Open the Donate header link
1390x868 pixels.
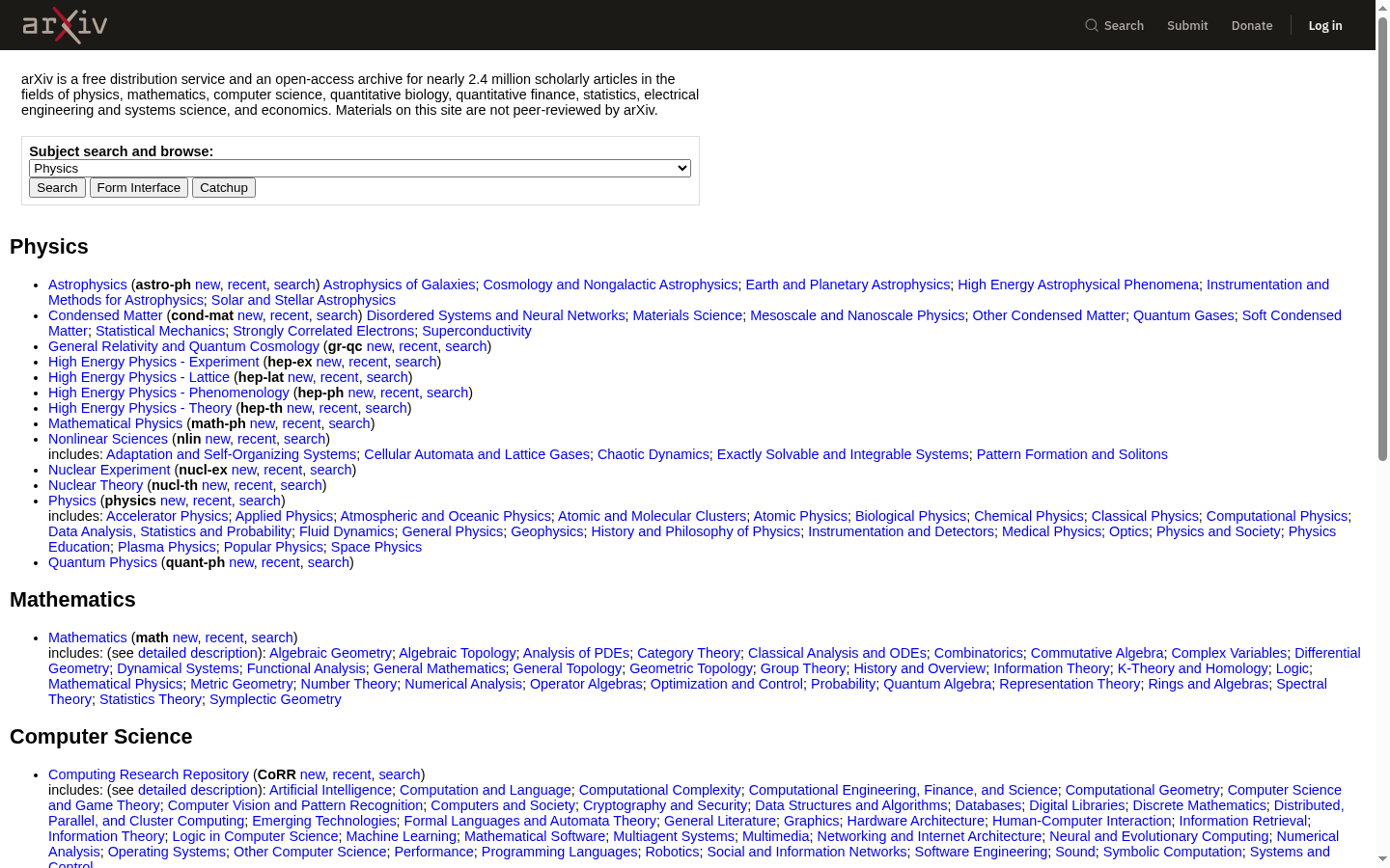point(1252,25)
